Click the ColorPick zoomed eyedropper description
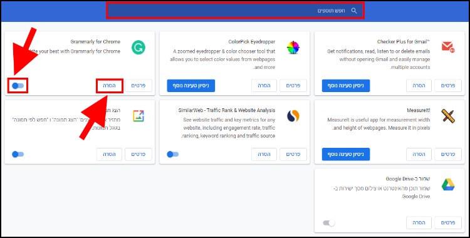Viewport: 470px width, 238px height. [x=222, y=59]
